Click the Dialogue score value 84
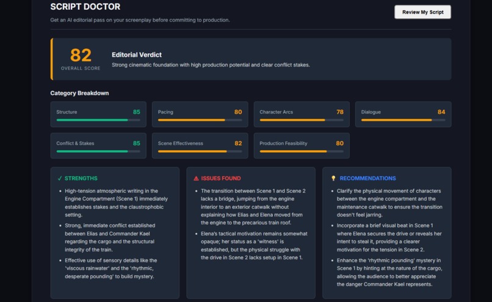492x302 pixels. tap(441, 112)
